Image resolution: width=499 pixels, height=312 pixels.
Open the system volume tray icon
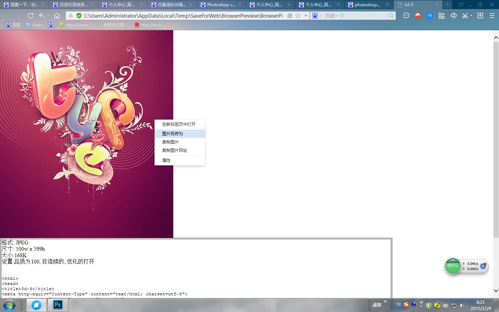[x=462, y=305]
